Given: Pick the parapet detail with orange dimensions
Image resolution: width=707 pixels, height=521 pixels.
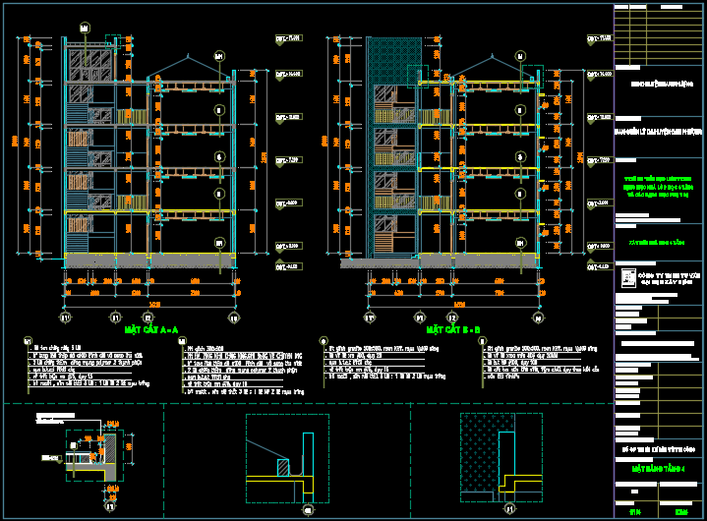Looking at the screenshot, I should click(x=96, y=455).
